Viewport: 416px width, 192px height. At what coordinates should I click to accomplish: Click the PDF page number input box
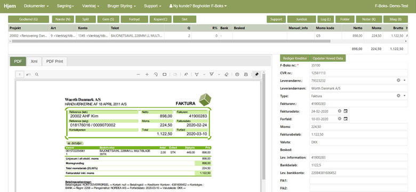tap(20, 75)
